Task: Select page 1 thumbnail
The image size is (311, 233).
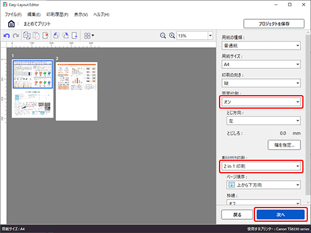Action: pos(33,89)
